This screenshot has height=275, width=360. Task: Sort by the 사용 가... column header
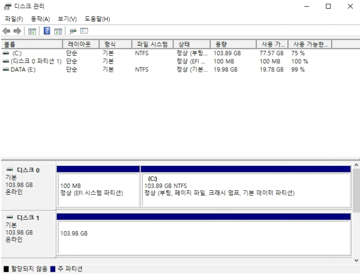coord(272,44)
